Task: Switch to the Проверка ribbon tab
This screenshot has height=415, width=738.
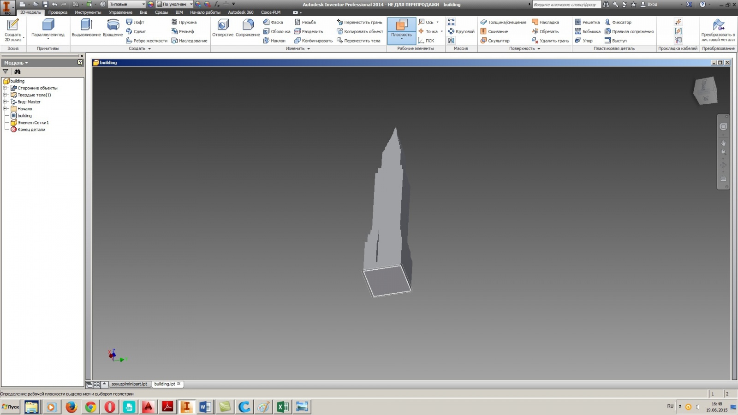Action: [x=58, y=12]
